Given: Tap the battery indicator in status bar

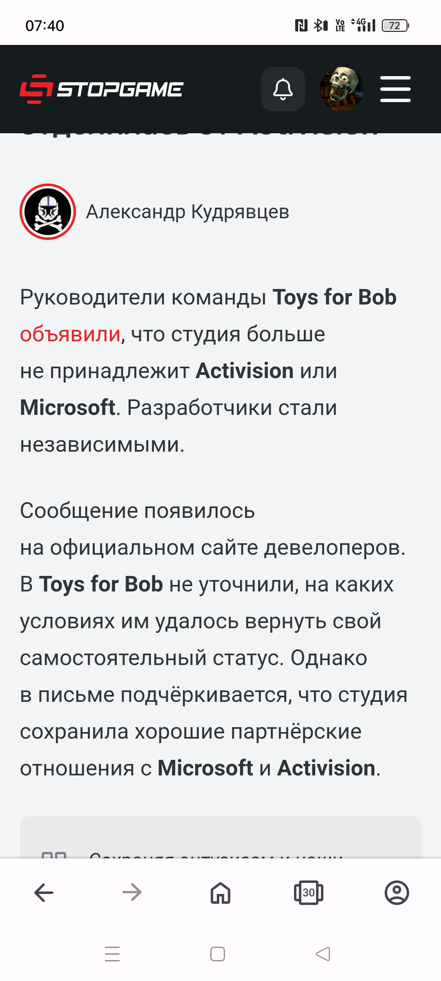Looking at the screenshot, I should [x=395, y=26].
